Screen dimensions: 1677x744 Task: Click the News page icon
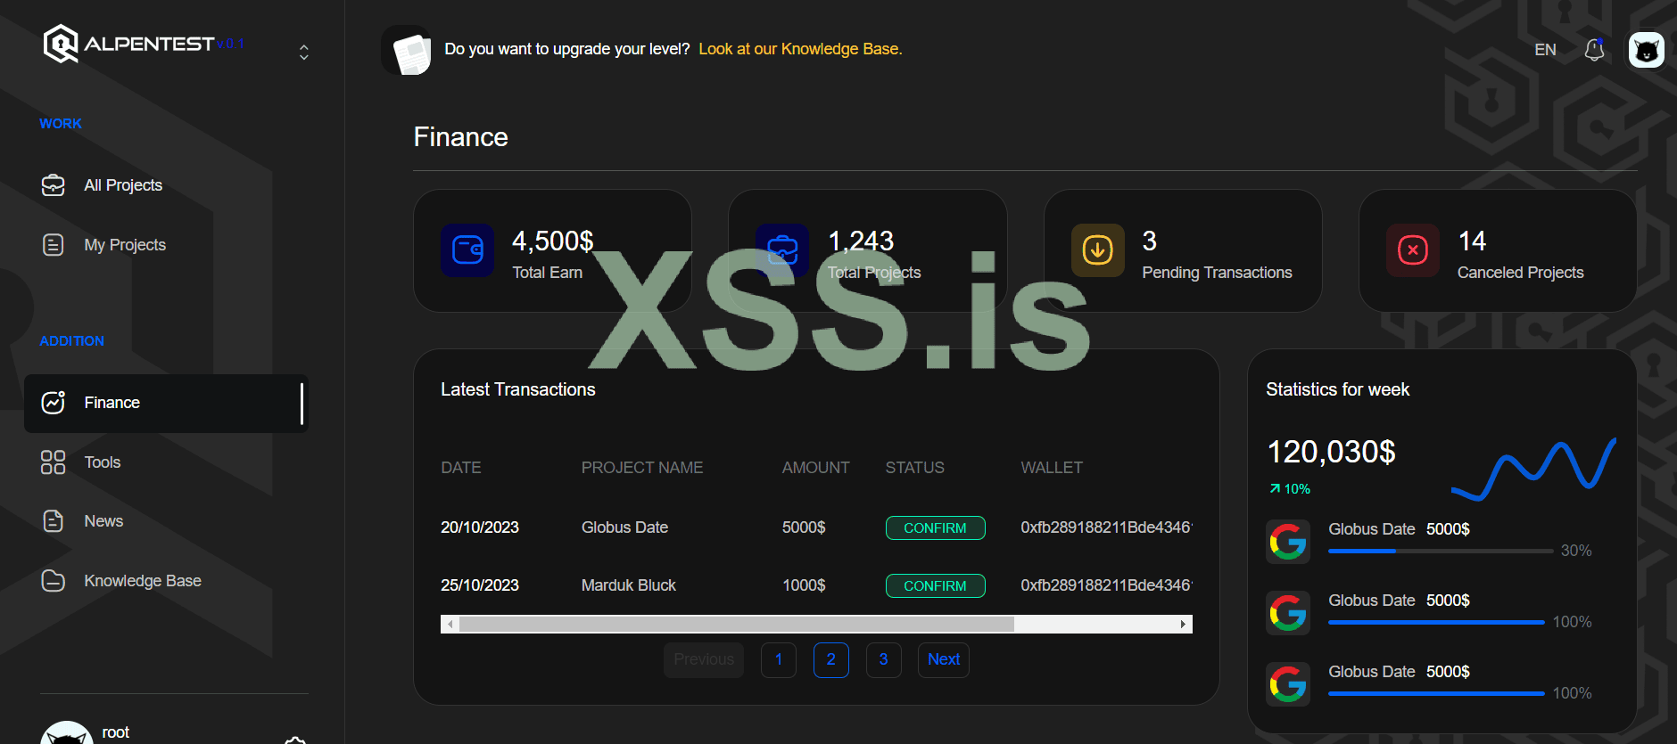tap(54, 521)
